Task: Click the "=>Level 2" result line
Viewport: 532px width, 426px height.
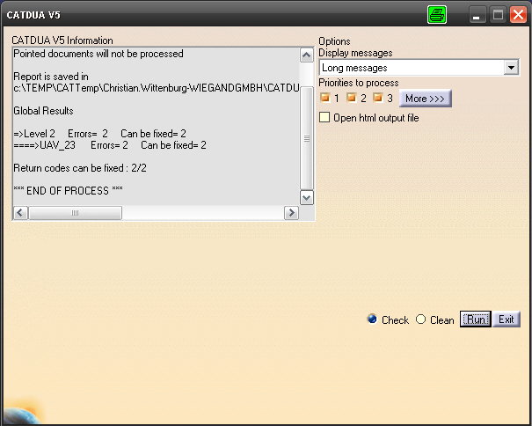Action: [x=99, y=134]
